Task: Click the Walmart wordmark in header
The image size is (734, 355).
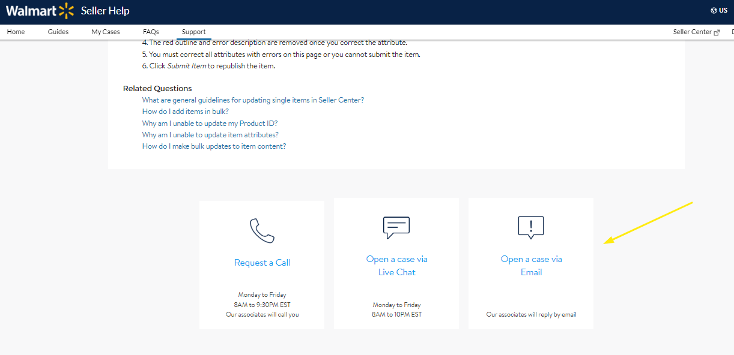Action: click(31, 11)
